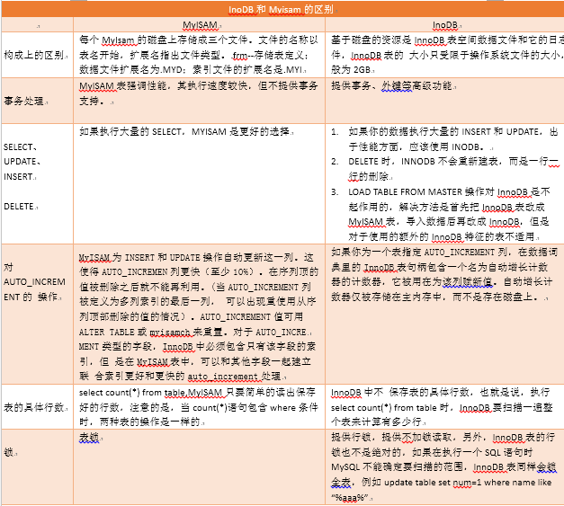This screenshot has height=506, width=564.
Task: Click the row label '构成上的区别'
Action: [x=34, y=55]
